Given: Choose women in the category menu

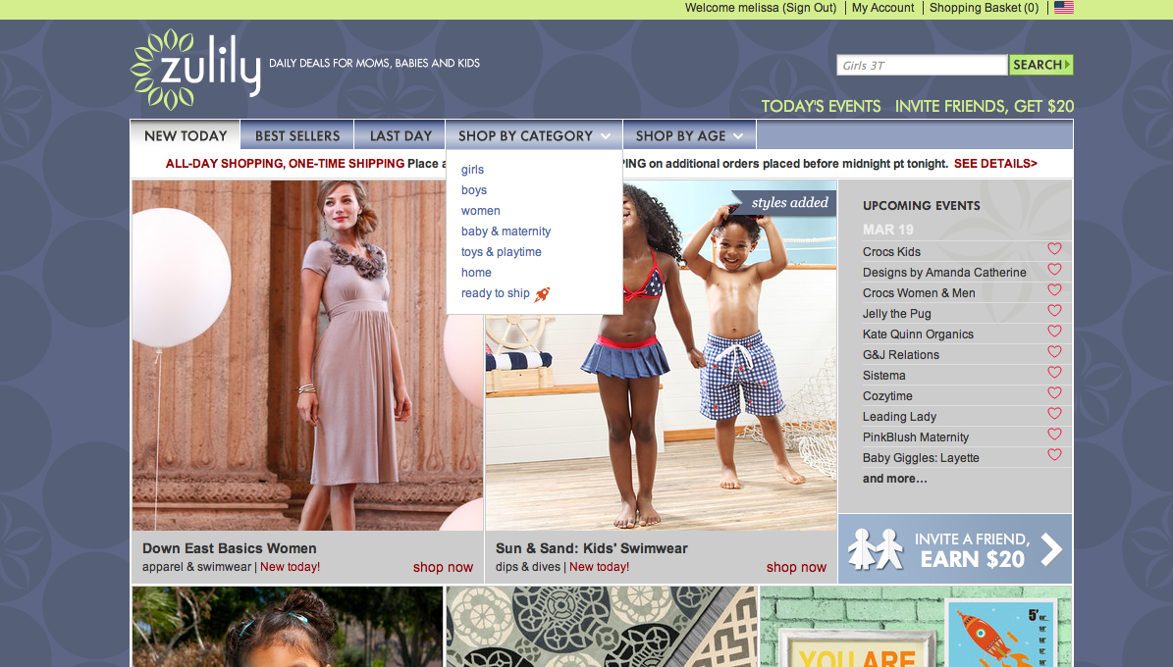Looking at the screenshot, I should pos(480,211).
